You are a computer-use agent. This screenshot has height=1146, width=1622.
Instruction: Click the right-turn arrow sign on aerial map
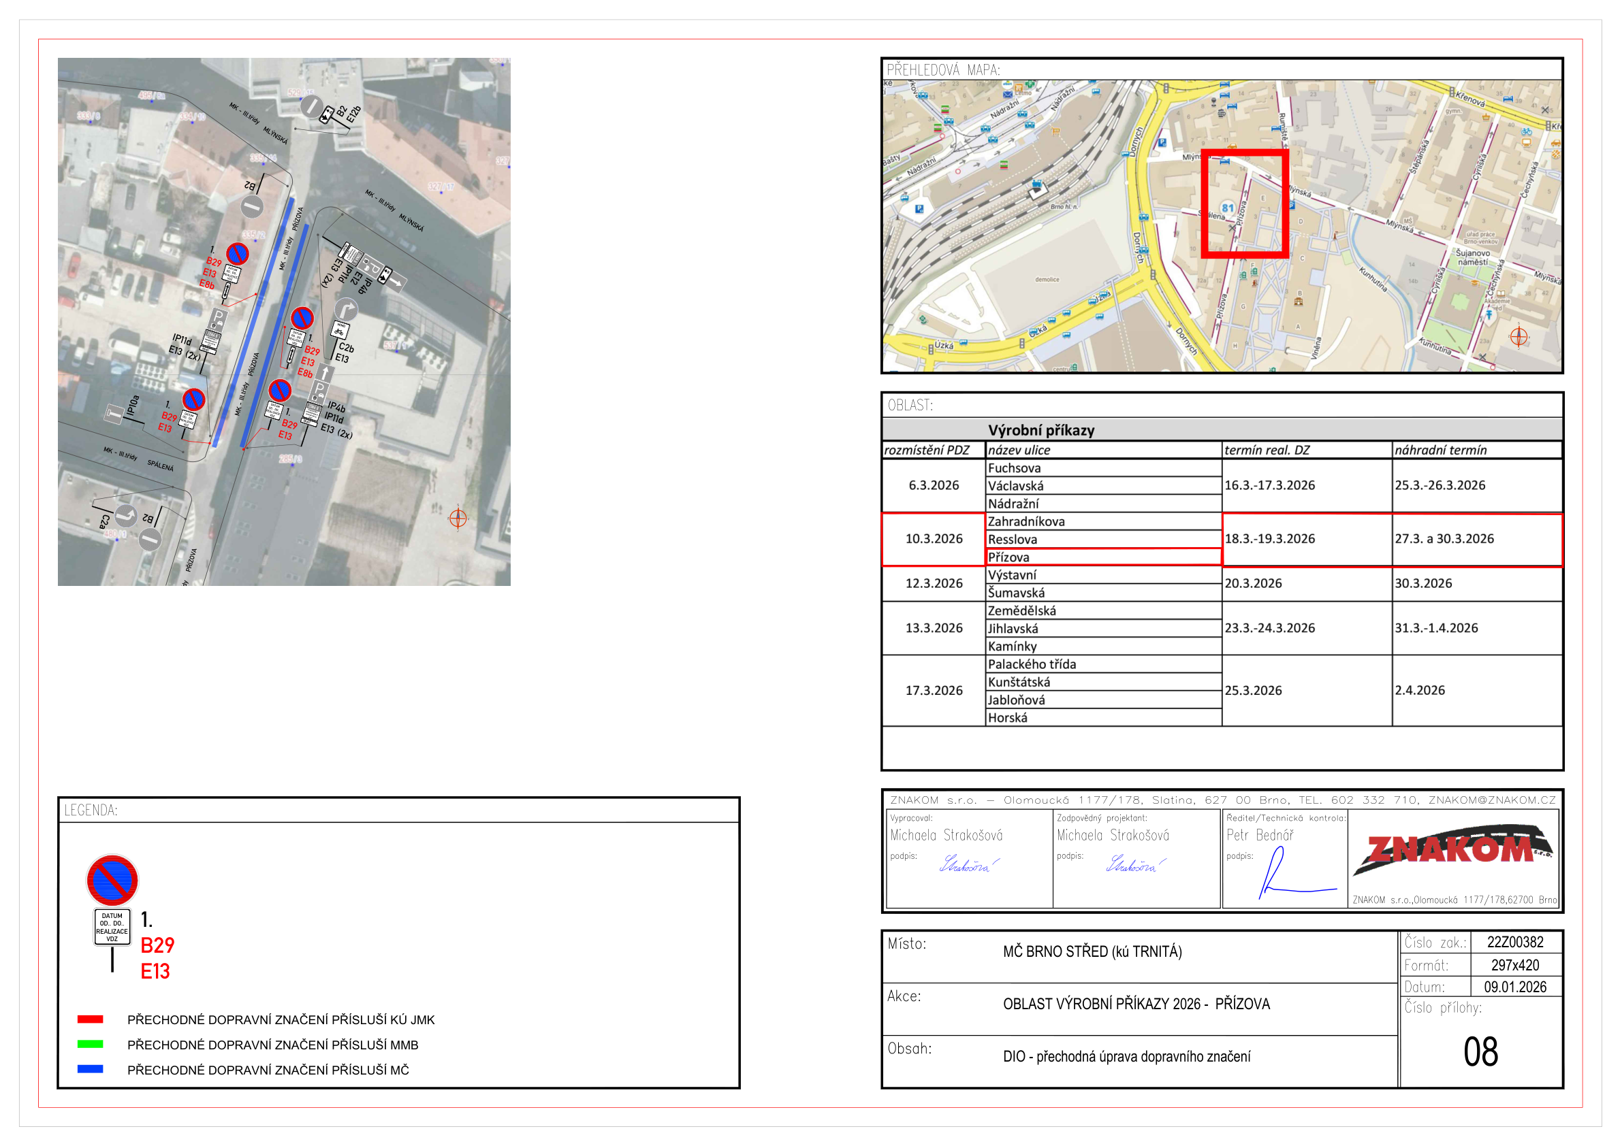pyautogui.click(x=345, y=309)
